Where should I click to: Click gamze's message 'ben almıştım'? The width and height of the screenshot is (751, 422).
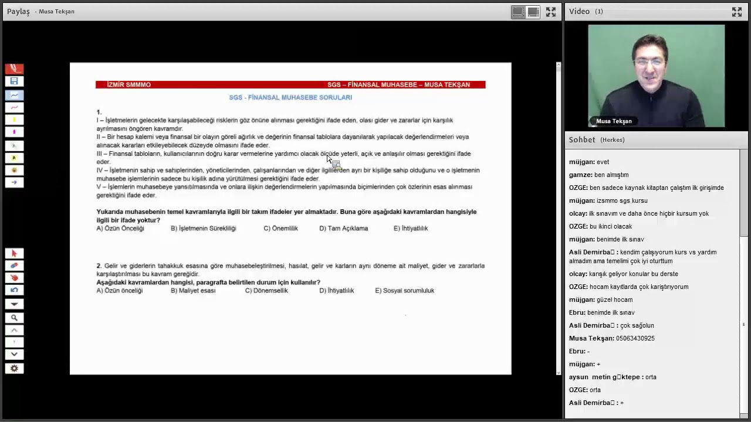tap(611, 175)
